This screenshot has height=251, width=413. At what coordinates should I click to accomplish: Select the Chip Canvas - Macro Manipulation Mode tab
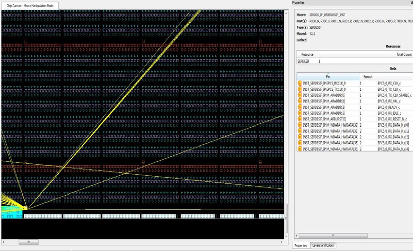click(x=30, y=5)
